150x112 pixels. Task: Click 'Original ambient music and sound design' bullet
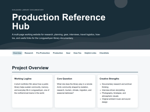tap(116, 100)
